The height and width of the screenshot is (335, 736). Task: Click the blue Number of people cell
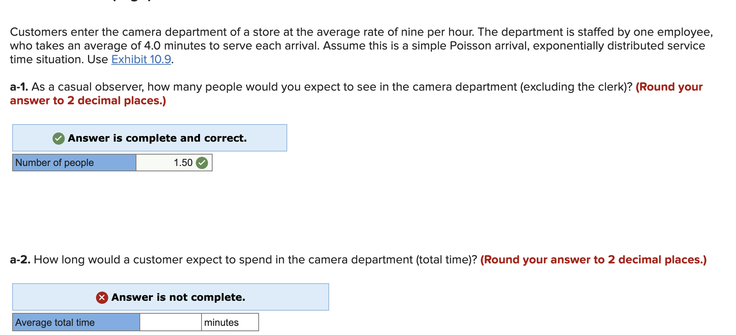[x=74, y=163]
